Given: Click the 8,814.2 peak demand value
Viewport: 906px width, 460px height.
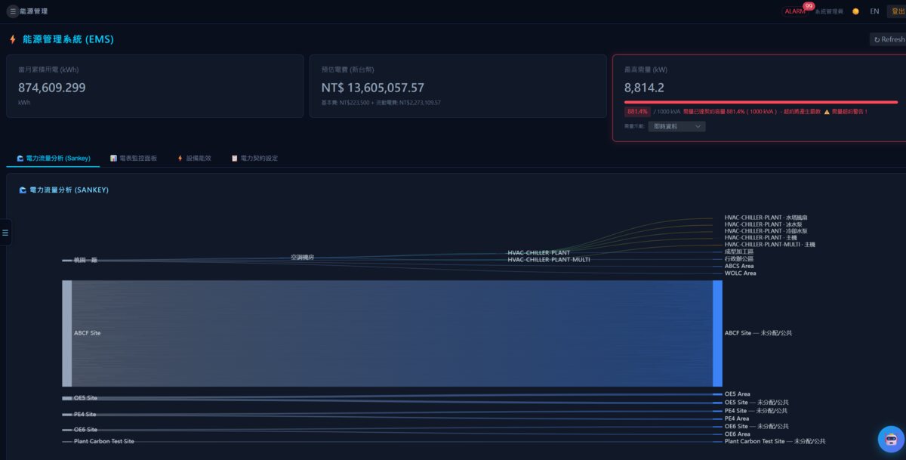Looking at the screenshot, I should 644,88.
